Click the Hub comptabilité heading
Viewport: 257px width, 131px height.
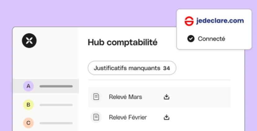123,42
